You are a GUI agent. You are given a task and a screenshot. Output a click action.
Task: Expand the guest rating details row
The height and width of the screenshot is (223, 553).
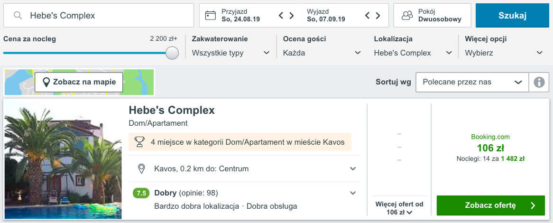352,193
